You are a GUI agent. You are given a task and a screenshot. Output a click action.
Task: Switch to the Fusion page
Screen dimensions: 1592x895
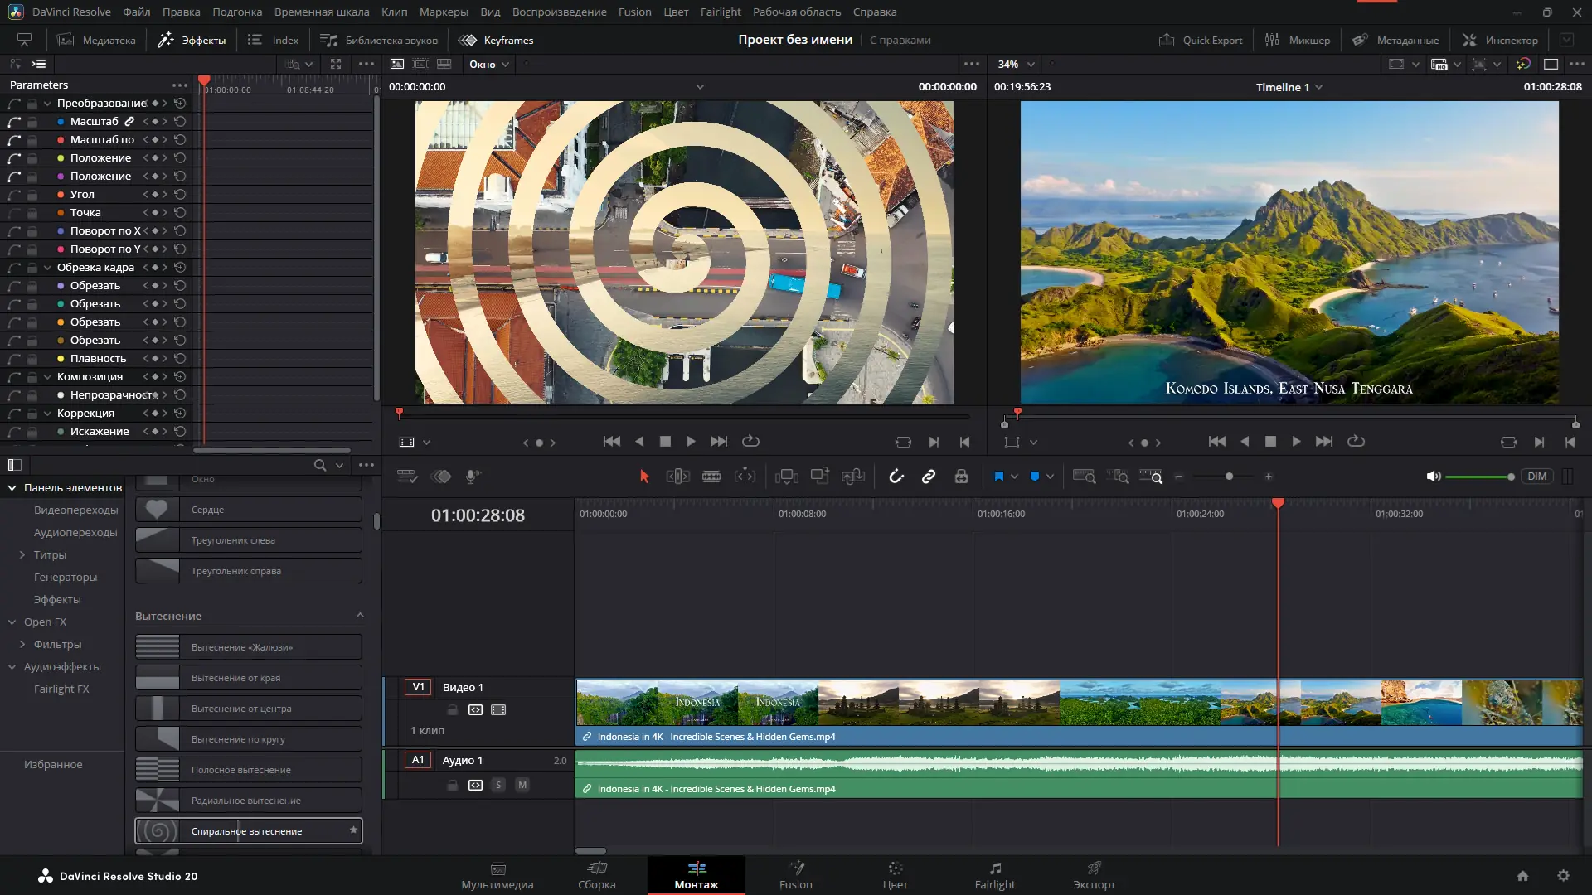point(795,876)
